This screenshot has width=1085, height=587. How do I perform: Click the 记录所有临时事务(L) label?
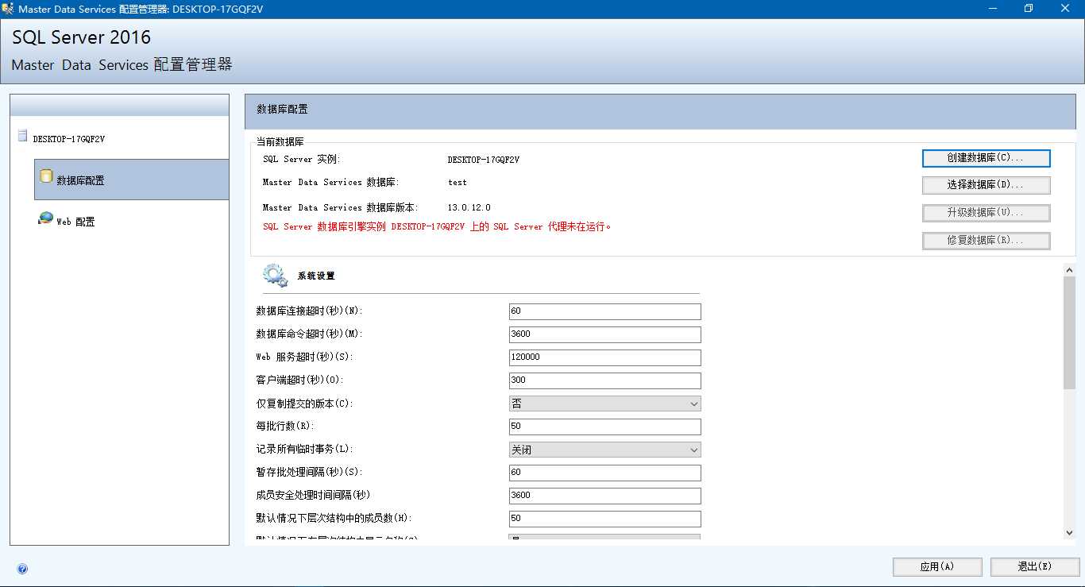(303, 450)
